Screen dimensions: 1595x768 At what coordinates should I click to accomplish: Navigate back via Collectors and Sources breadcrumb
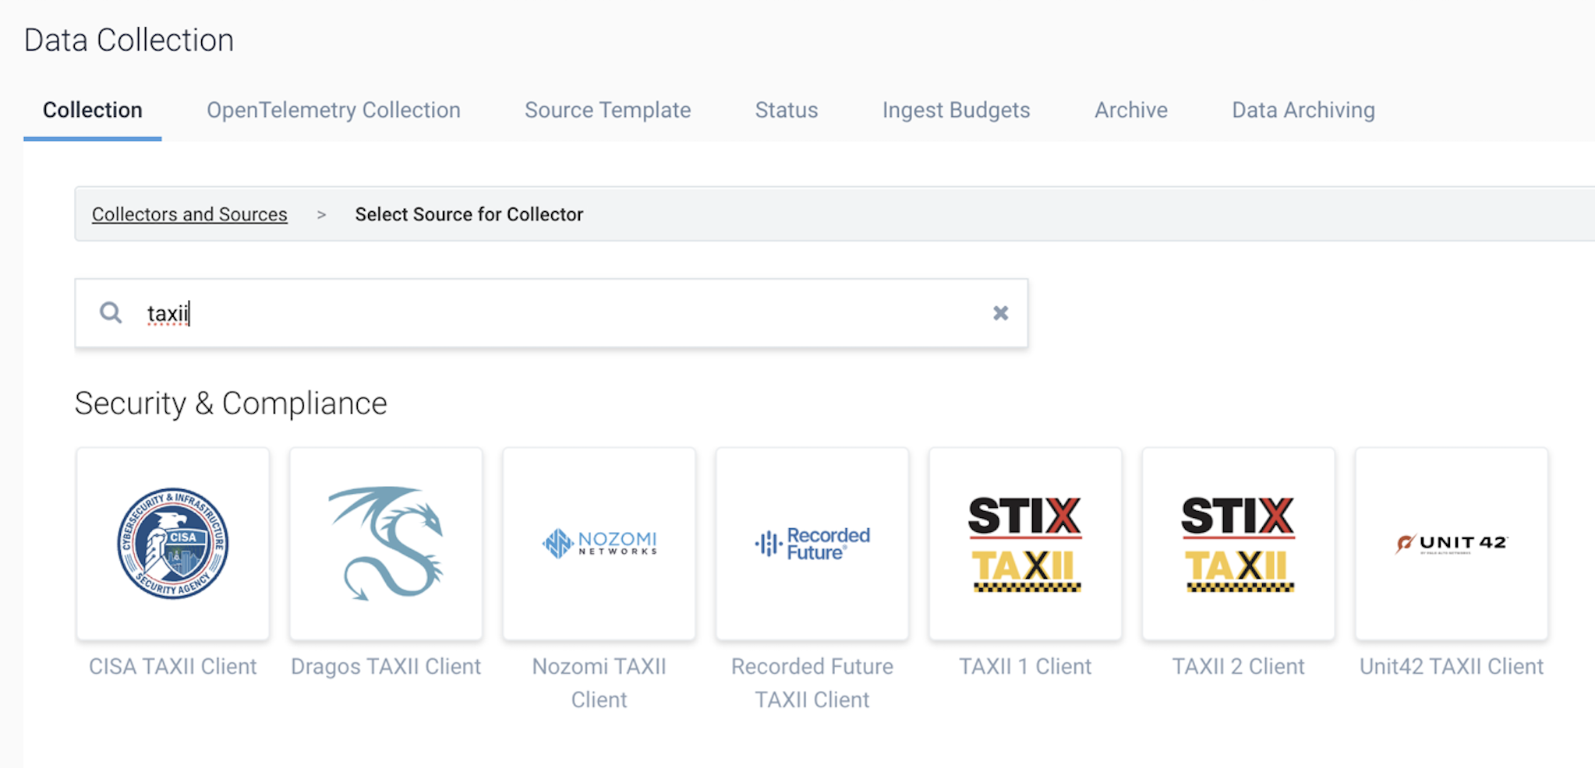tap(189, 213)
